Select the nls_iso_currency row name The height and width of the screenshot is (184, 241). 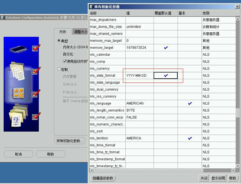coord(107,96)
